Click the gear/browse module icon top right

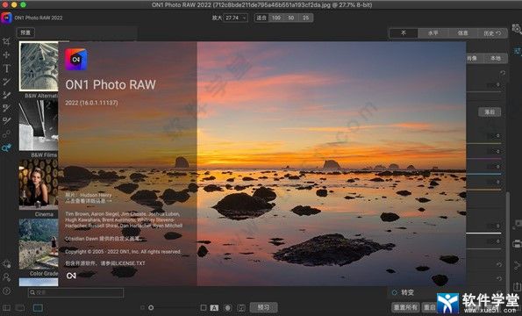517,29
